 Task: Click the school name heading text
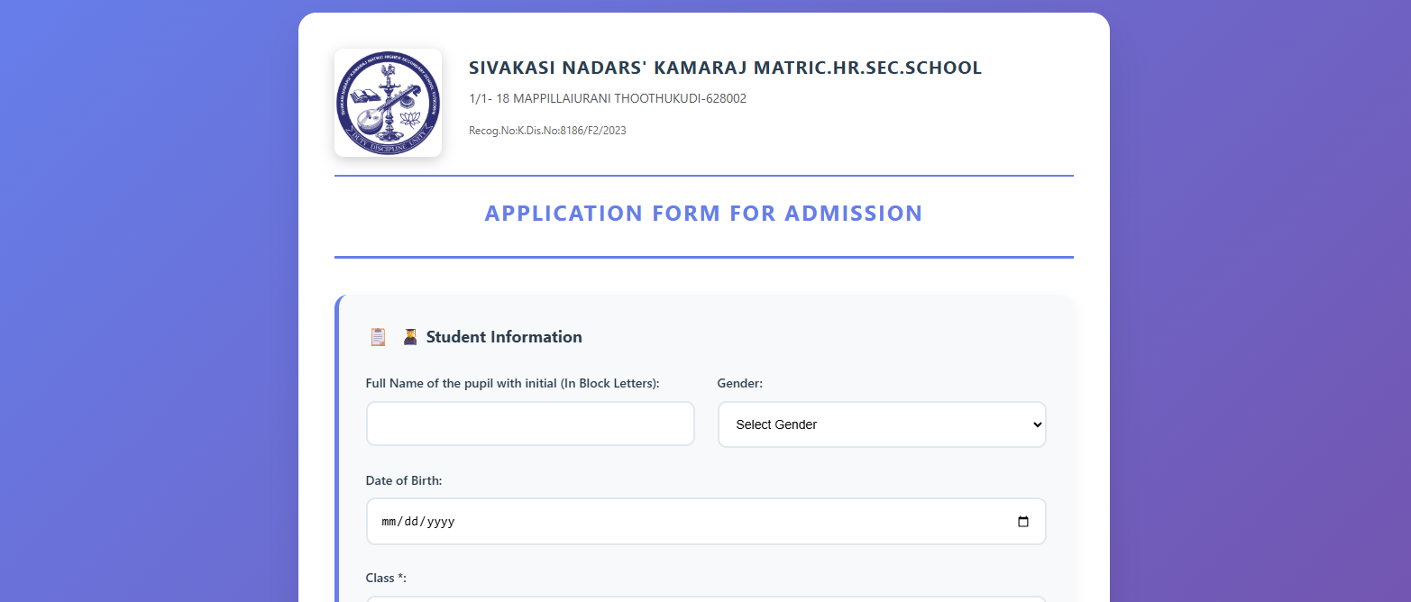tap(725, 67)
